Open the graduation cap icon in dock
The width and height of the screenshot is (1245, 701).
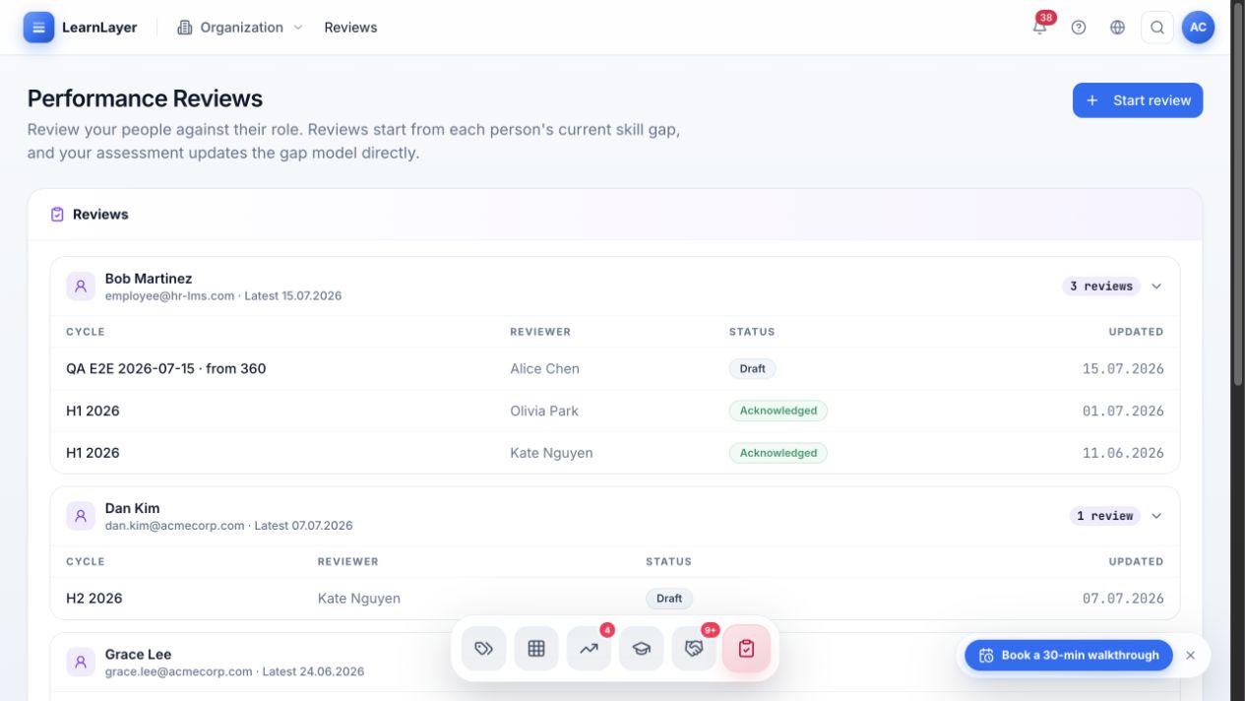point(642,649)
